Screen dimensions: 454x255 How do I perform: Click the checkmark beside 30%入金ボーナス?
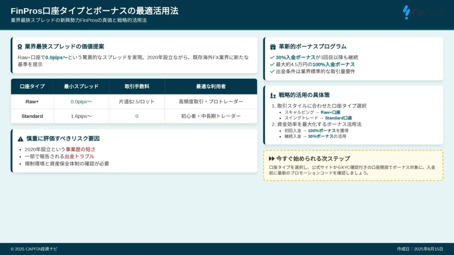272,57
